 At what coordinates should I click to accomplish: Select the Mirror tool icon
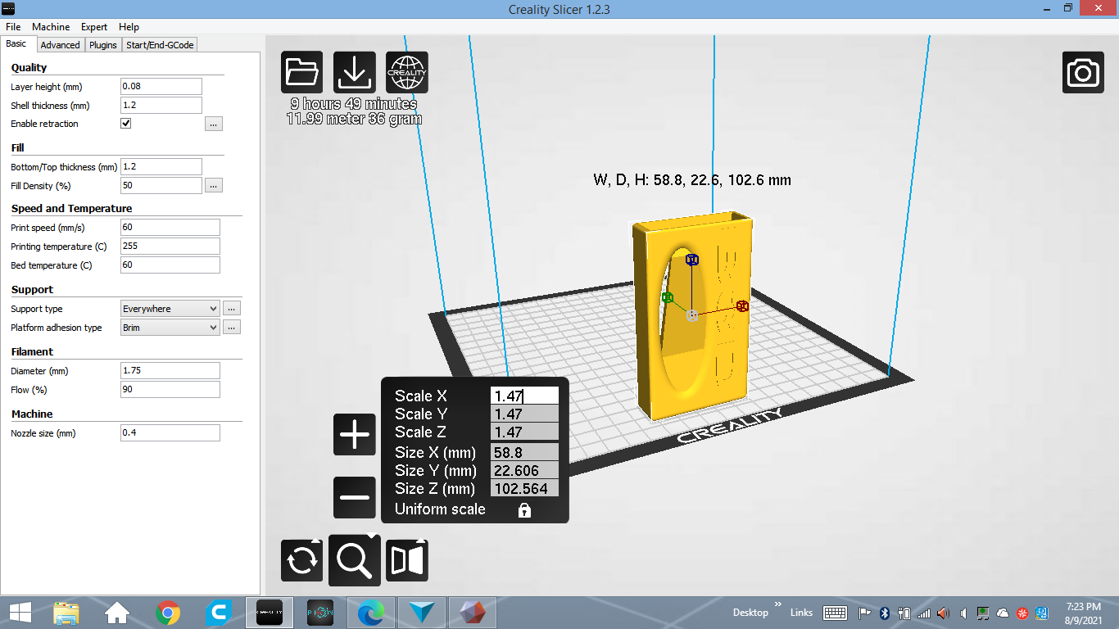click(407, 560)
